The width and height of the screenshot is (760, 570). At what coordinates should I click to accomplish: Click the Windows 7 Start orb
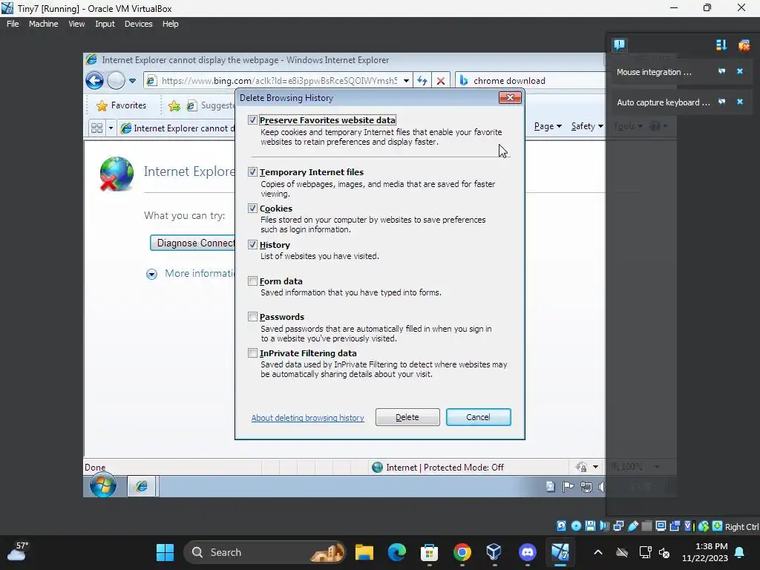click(102, 485)
